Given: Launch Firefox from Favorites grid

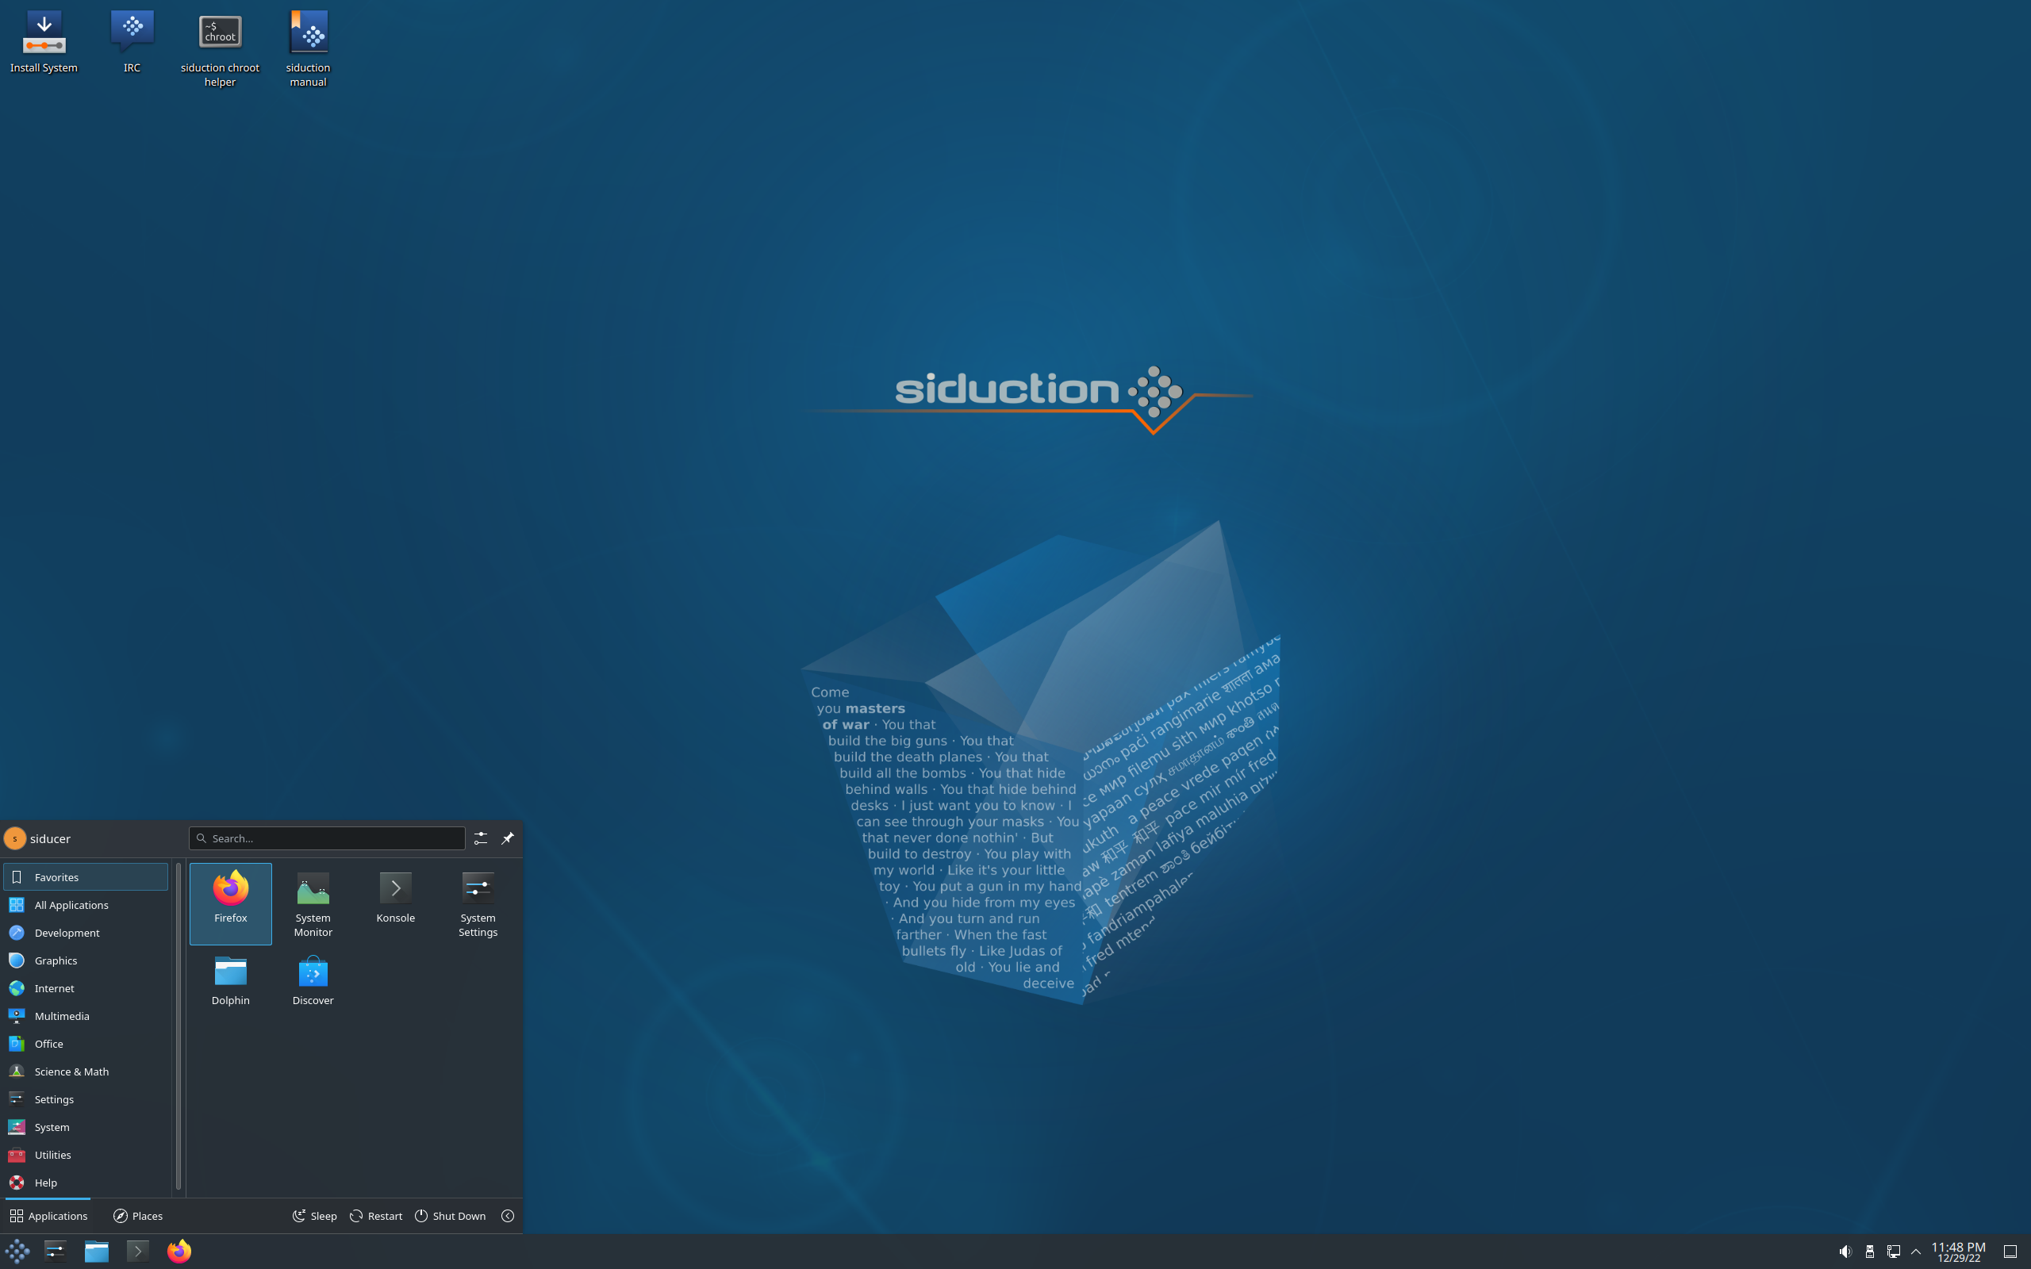Looking at the screenshot, I should 231,904.
